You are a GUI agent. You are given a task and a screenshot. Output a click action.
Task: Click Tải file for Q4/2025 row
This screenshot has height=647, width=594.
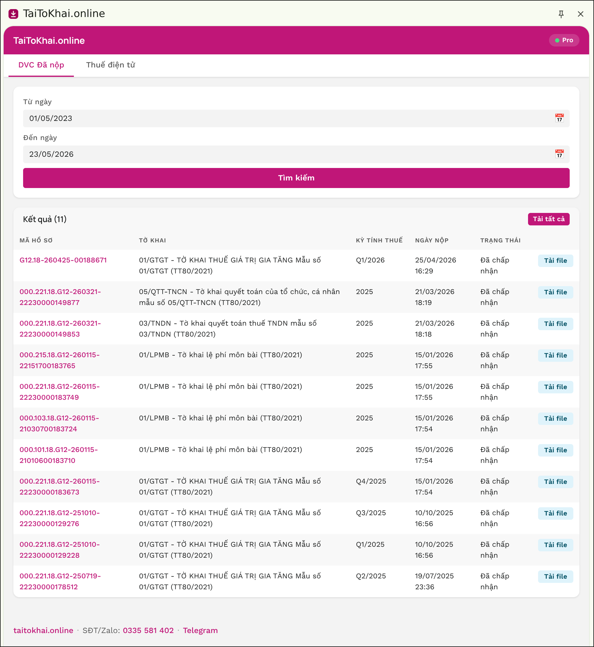tap(555, 481)
